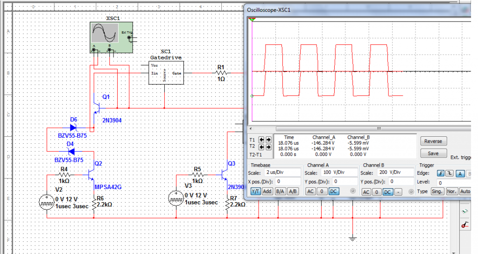Screen dimensions: 478x254
Task: Select resistor R1 symbol on schematic
Action: pyautogui.click(x=221, y=73)
